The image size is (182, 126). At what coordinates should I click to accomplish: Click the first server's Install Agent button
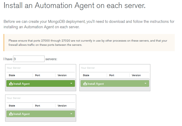tap(41, 83)
